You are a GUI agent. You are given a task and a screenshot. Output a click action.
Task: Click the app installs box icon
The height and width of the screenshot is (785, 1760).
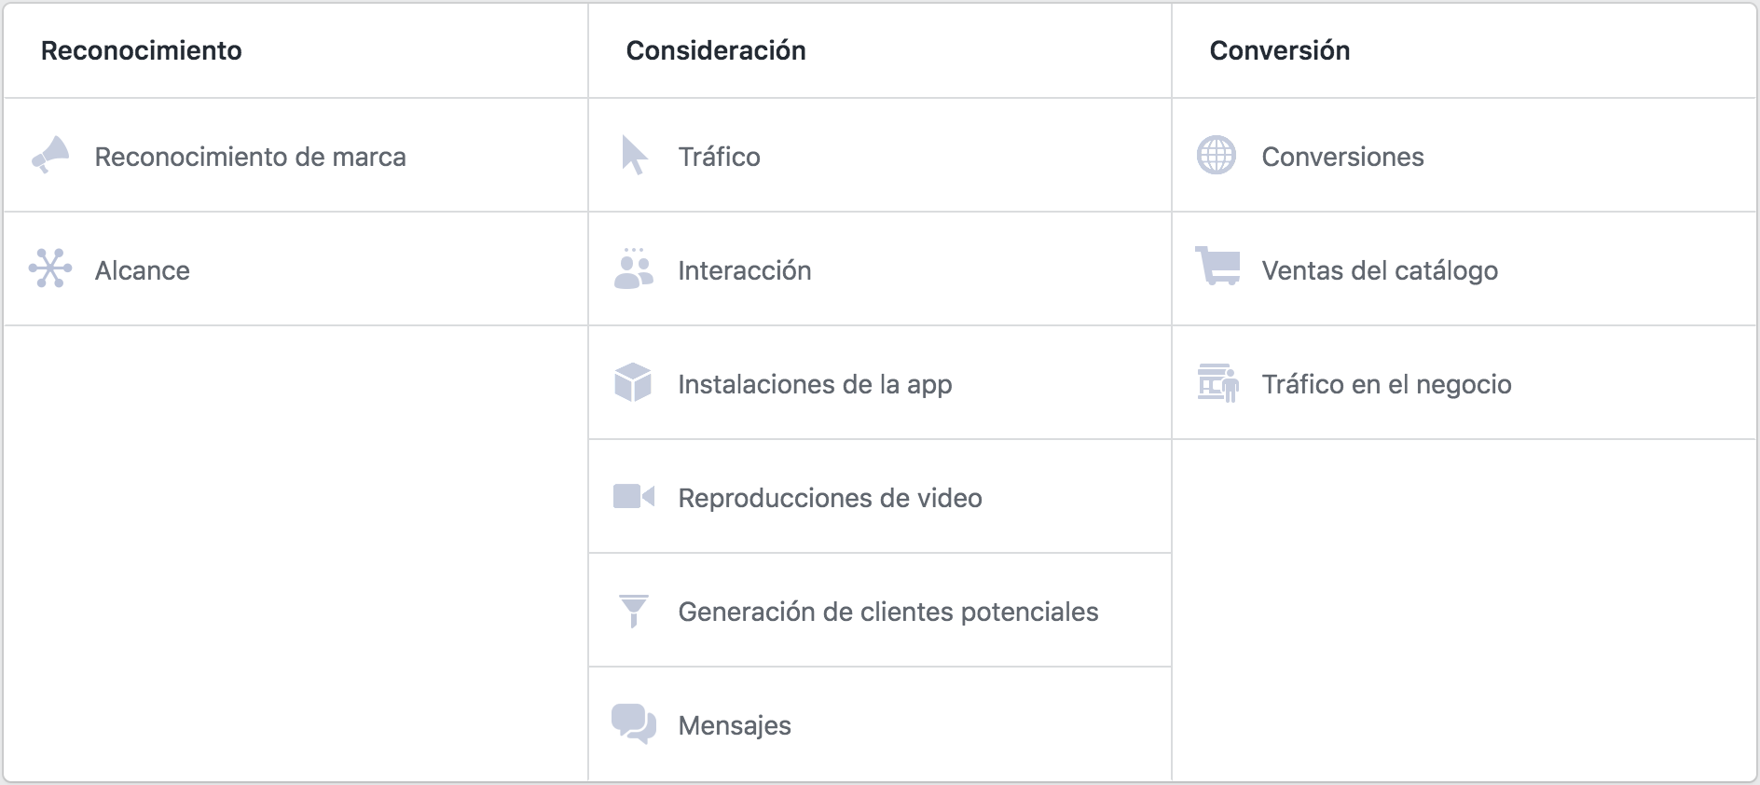633,382
